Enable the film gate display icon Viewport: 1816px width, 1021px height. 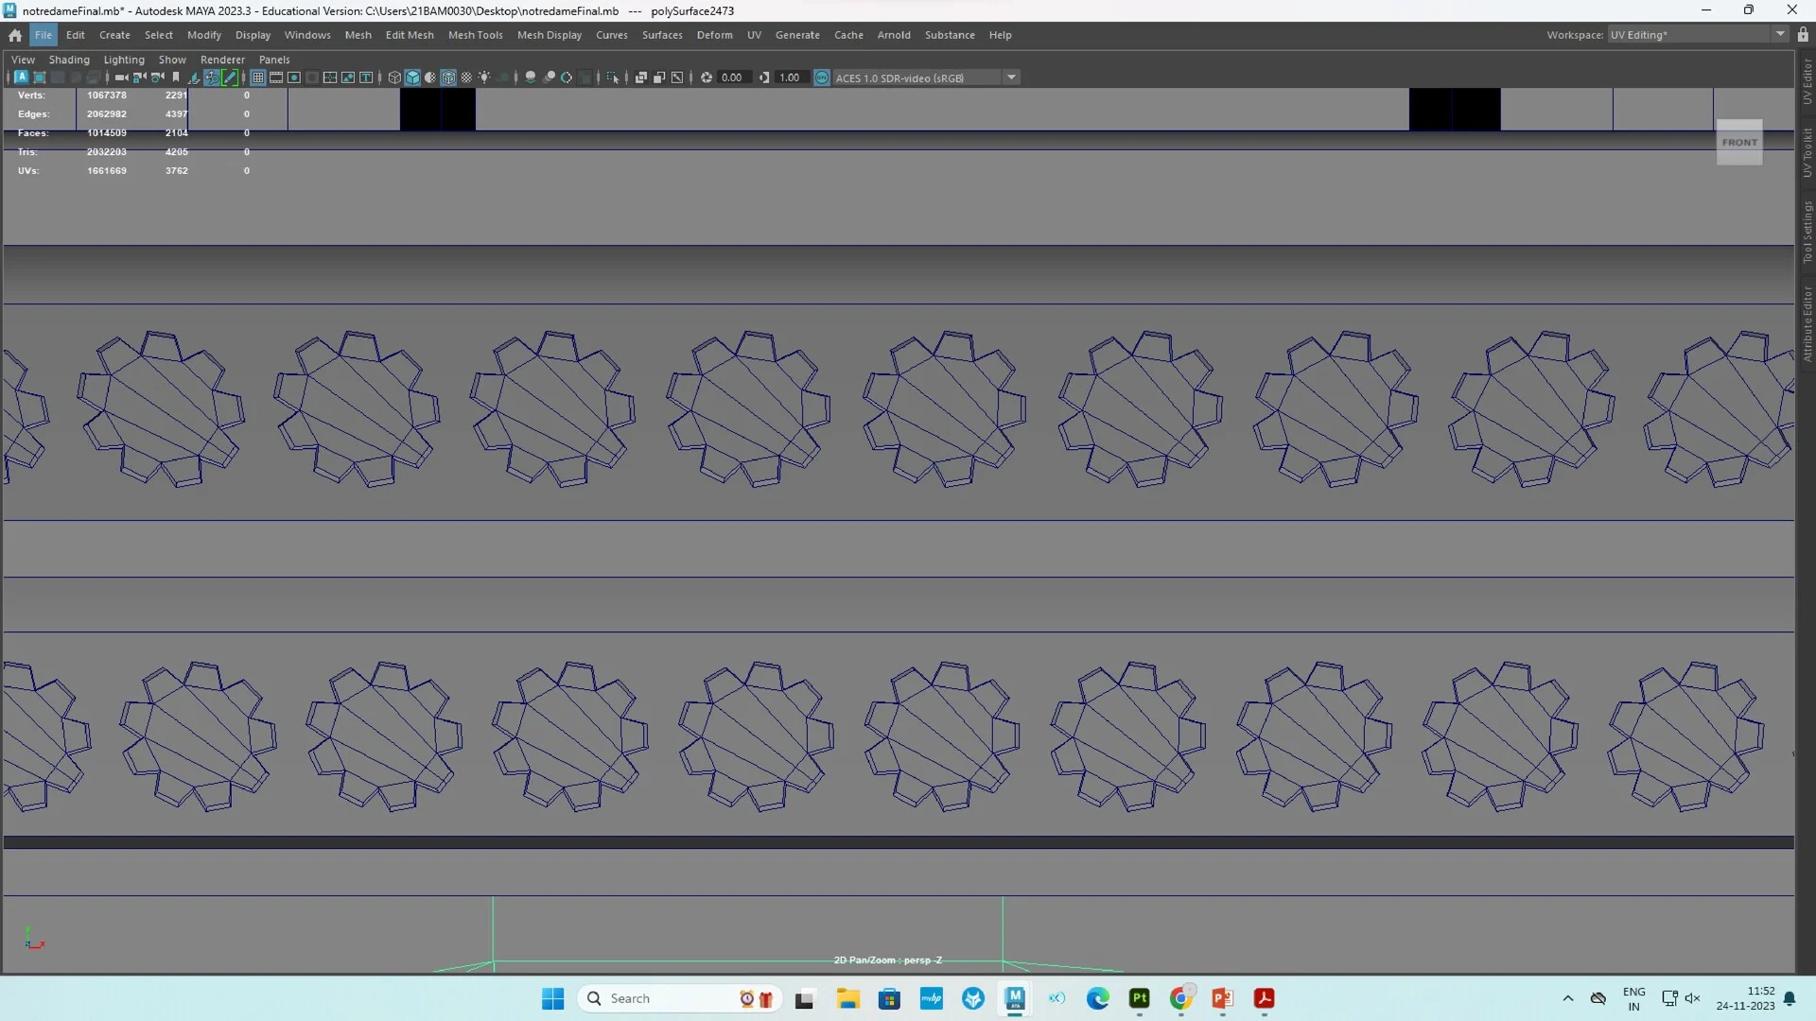(276, 78)
